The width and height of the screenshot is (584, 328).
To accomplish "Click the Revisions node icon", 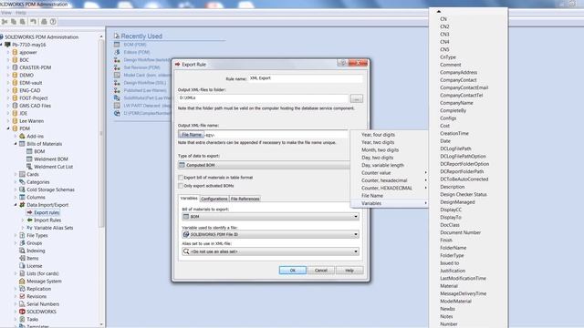I will click(22, 296).
